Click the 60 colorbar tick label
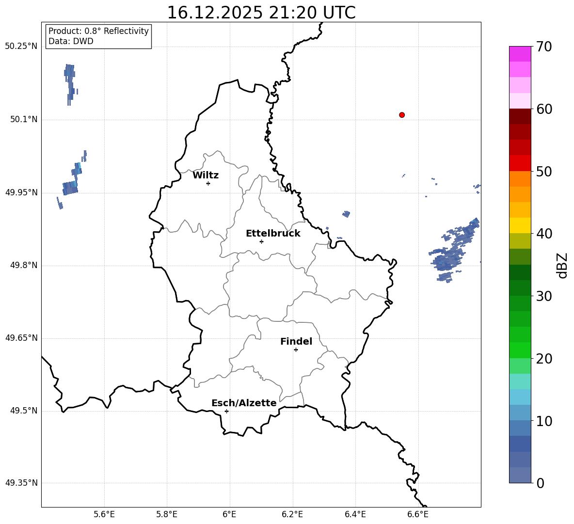574x524 pixels. click(544, 109)
